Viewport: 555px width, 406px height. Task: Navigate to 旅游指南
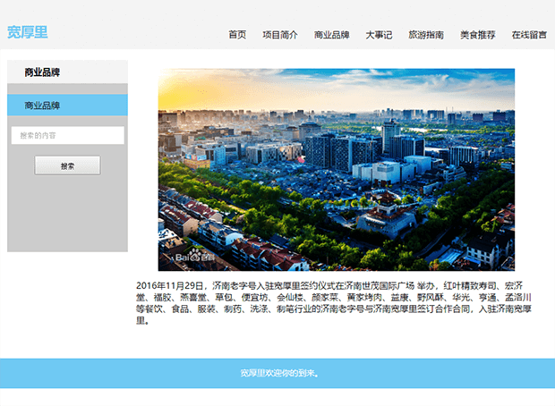426,35
